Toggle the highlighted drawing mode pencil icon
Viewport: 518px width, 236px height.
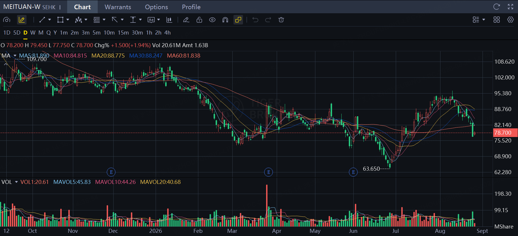coord(22,20)
